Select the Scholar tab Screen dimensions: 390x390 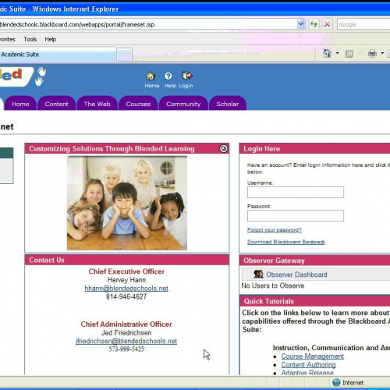click(x=228, y=104)
